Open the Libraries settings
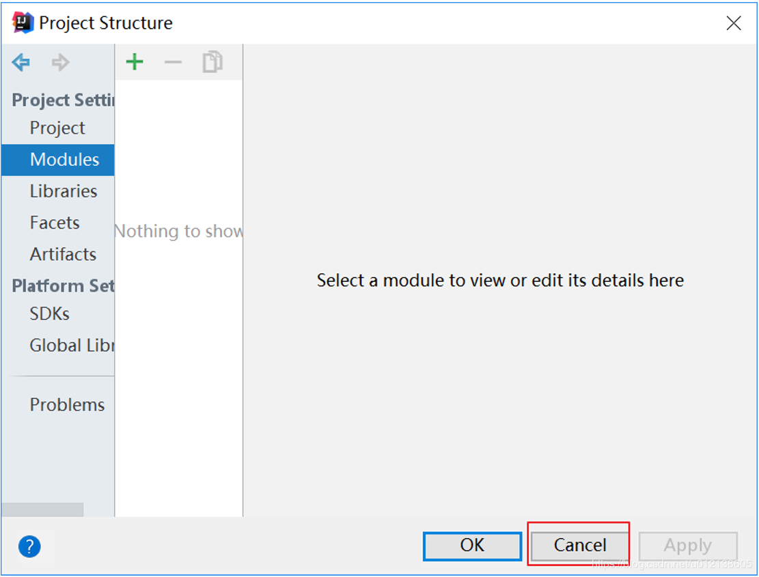The height and width of the screenshot is (577, 759). 57,191
